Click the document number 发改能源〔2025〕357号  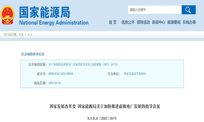(x=102, y=118)
